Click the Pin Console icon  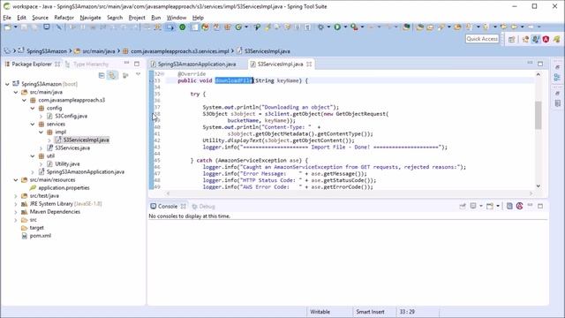[x=463, y=206]
